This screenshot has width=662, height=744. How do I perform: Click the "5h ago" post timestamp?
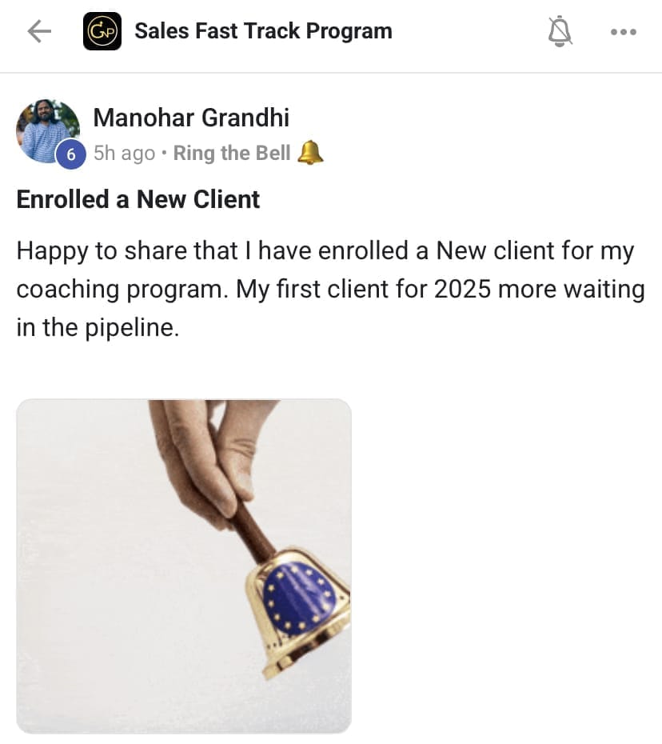tap(124, 153)
